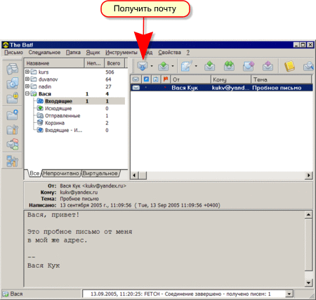Select the duvanov mailbox name
The height and width of the screenshot is (300, 316).
[x=48, y=79]
